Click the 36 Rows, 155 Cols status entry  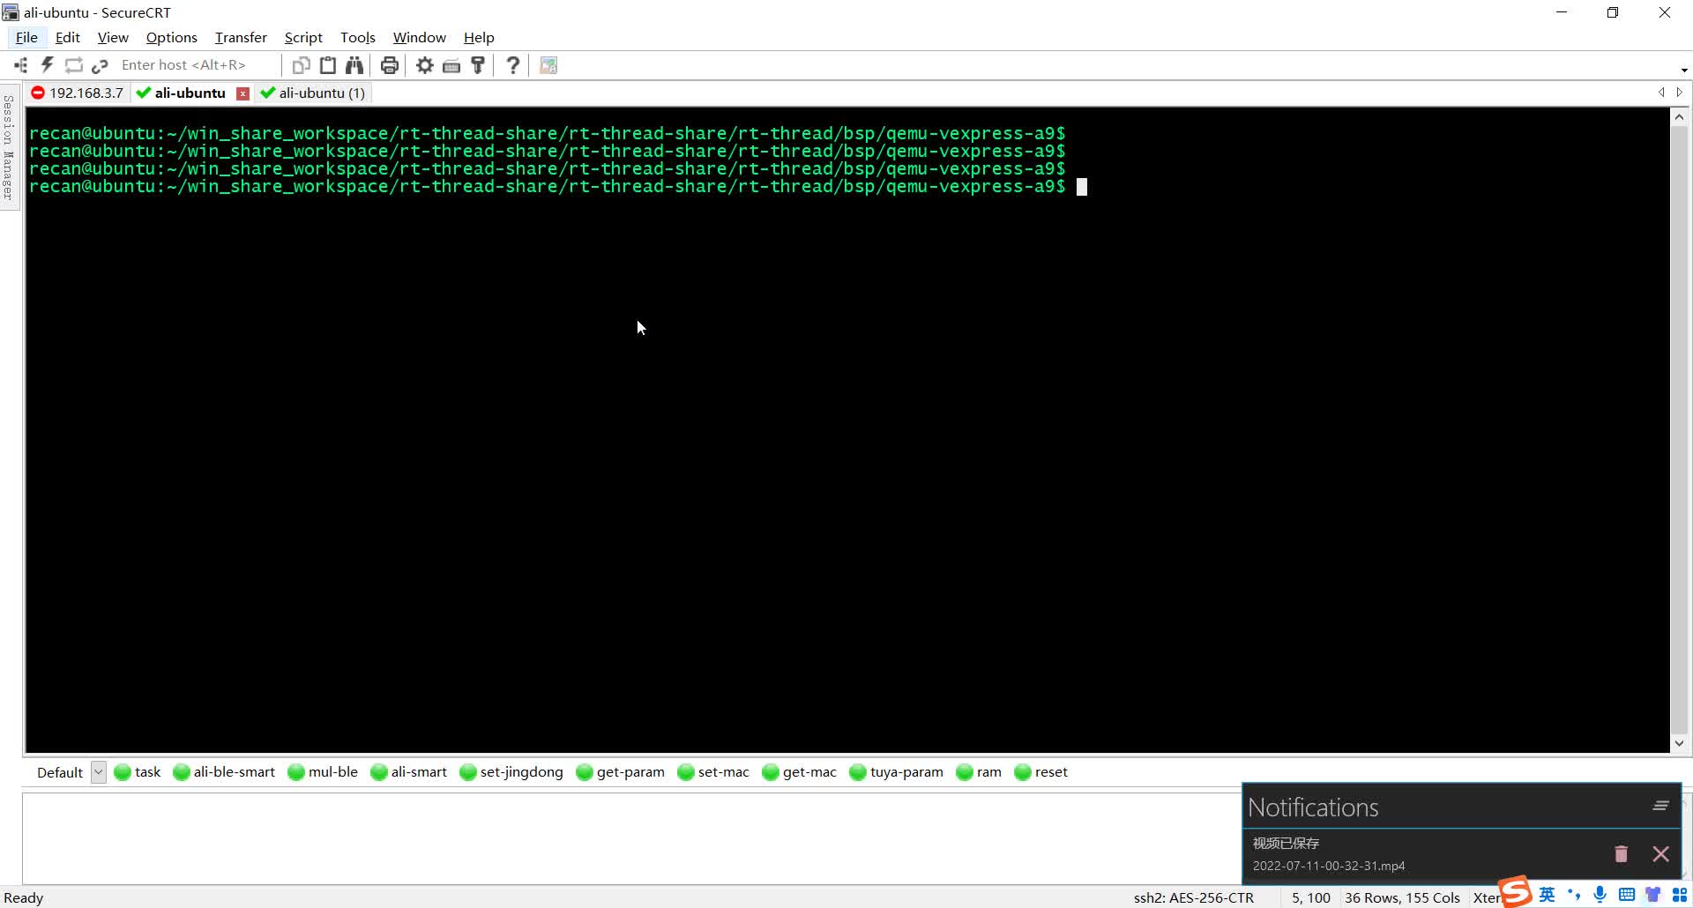coord(1402,897)
